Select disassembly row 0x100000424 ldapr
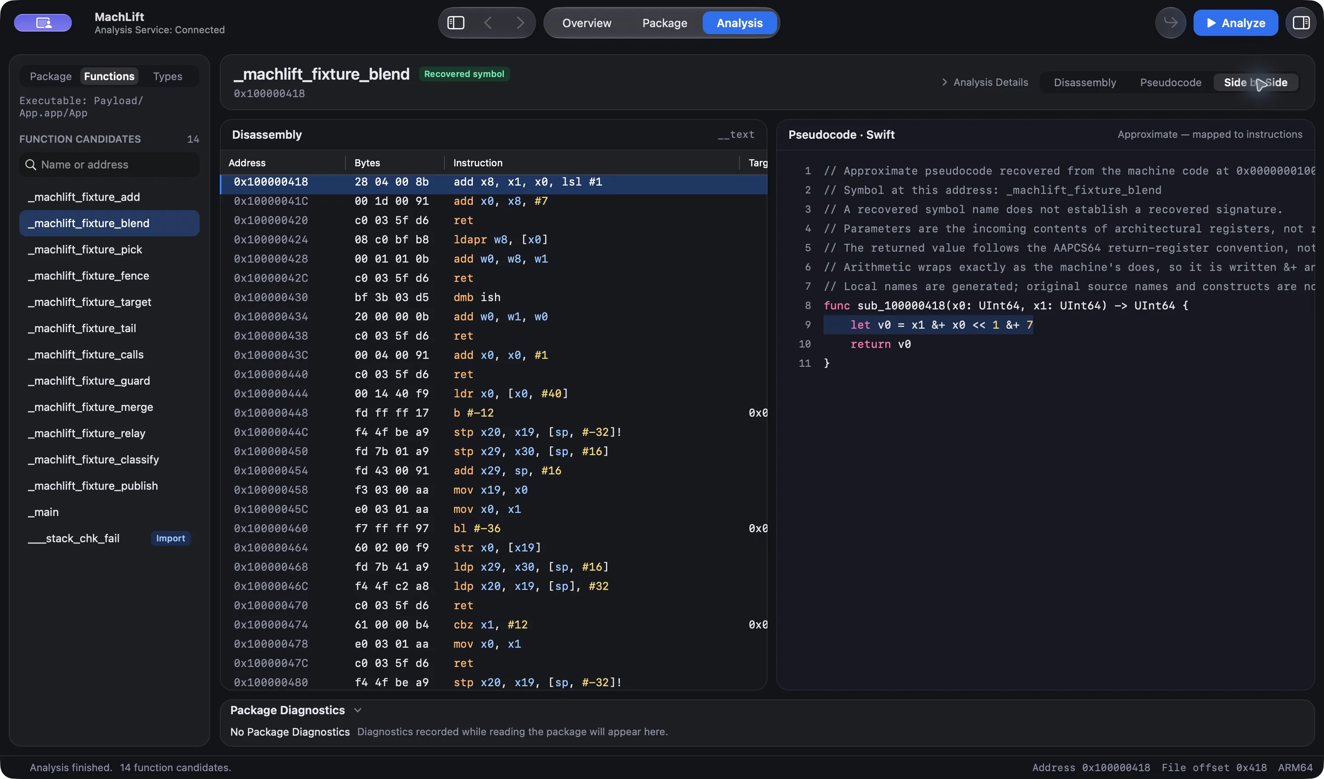 494,239
